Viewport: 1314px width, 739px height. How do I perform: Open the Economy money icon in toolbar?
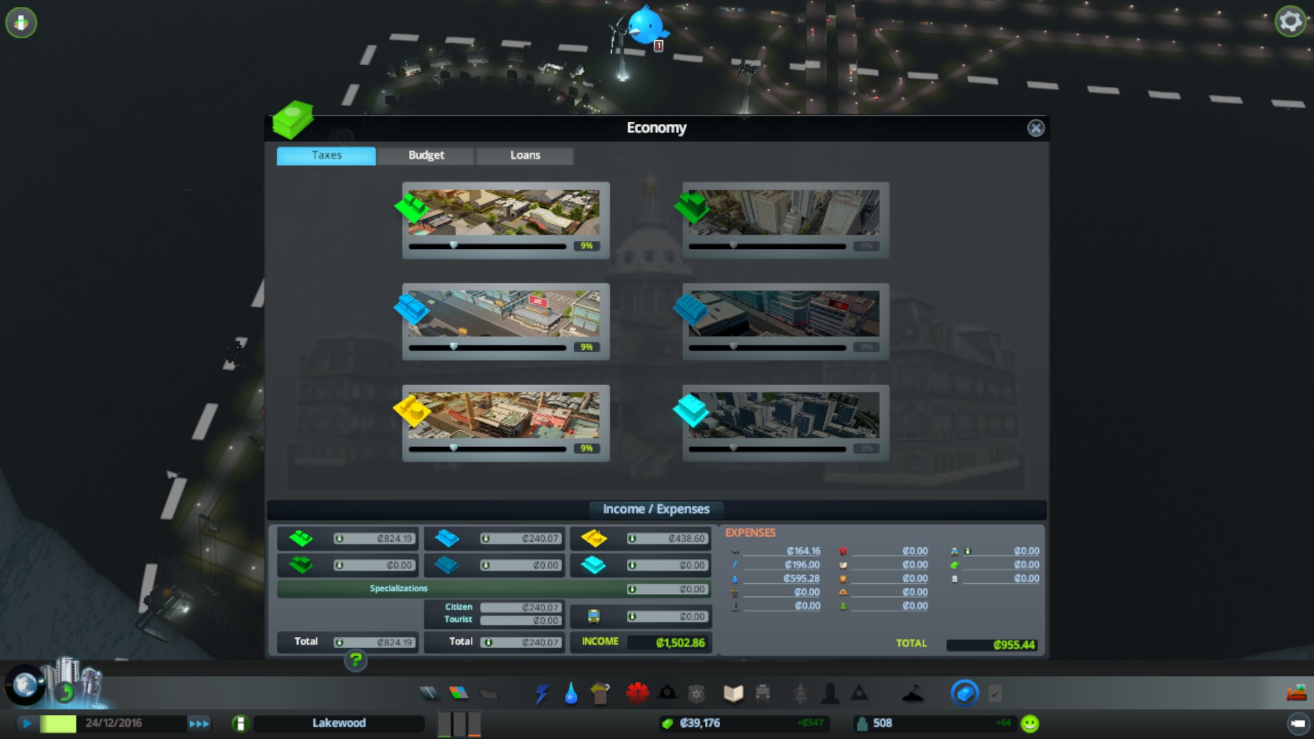964,693
